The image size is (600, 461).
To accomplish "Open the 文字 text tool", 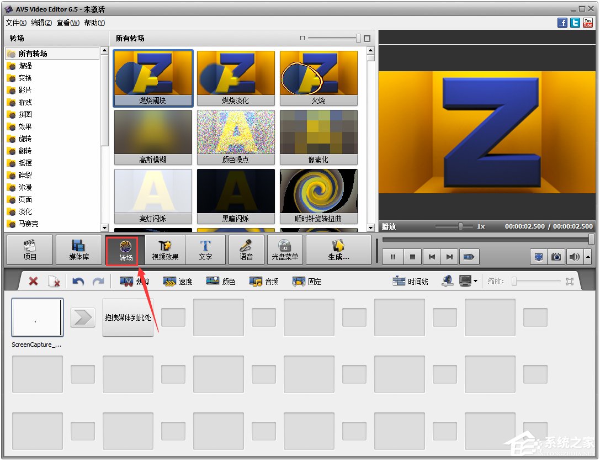I will [205, 250].
